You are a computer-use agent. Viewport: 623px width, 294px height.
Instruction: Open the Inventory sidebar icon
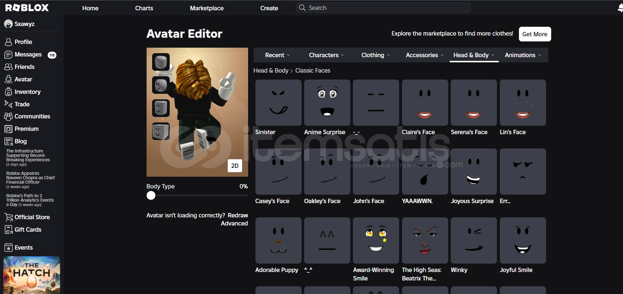(8, 92)
